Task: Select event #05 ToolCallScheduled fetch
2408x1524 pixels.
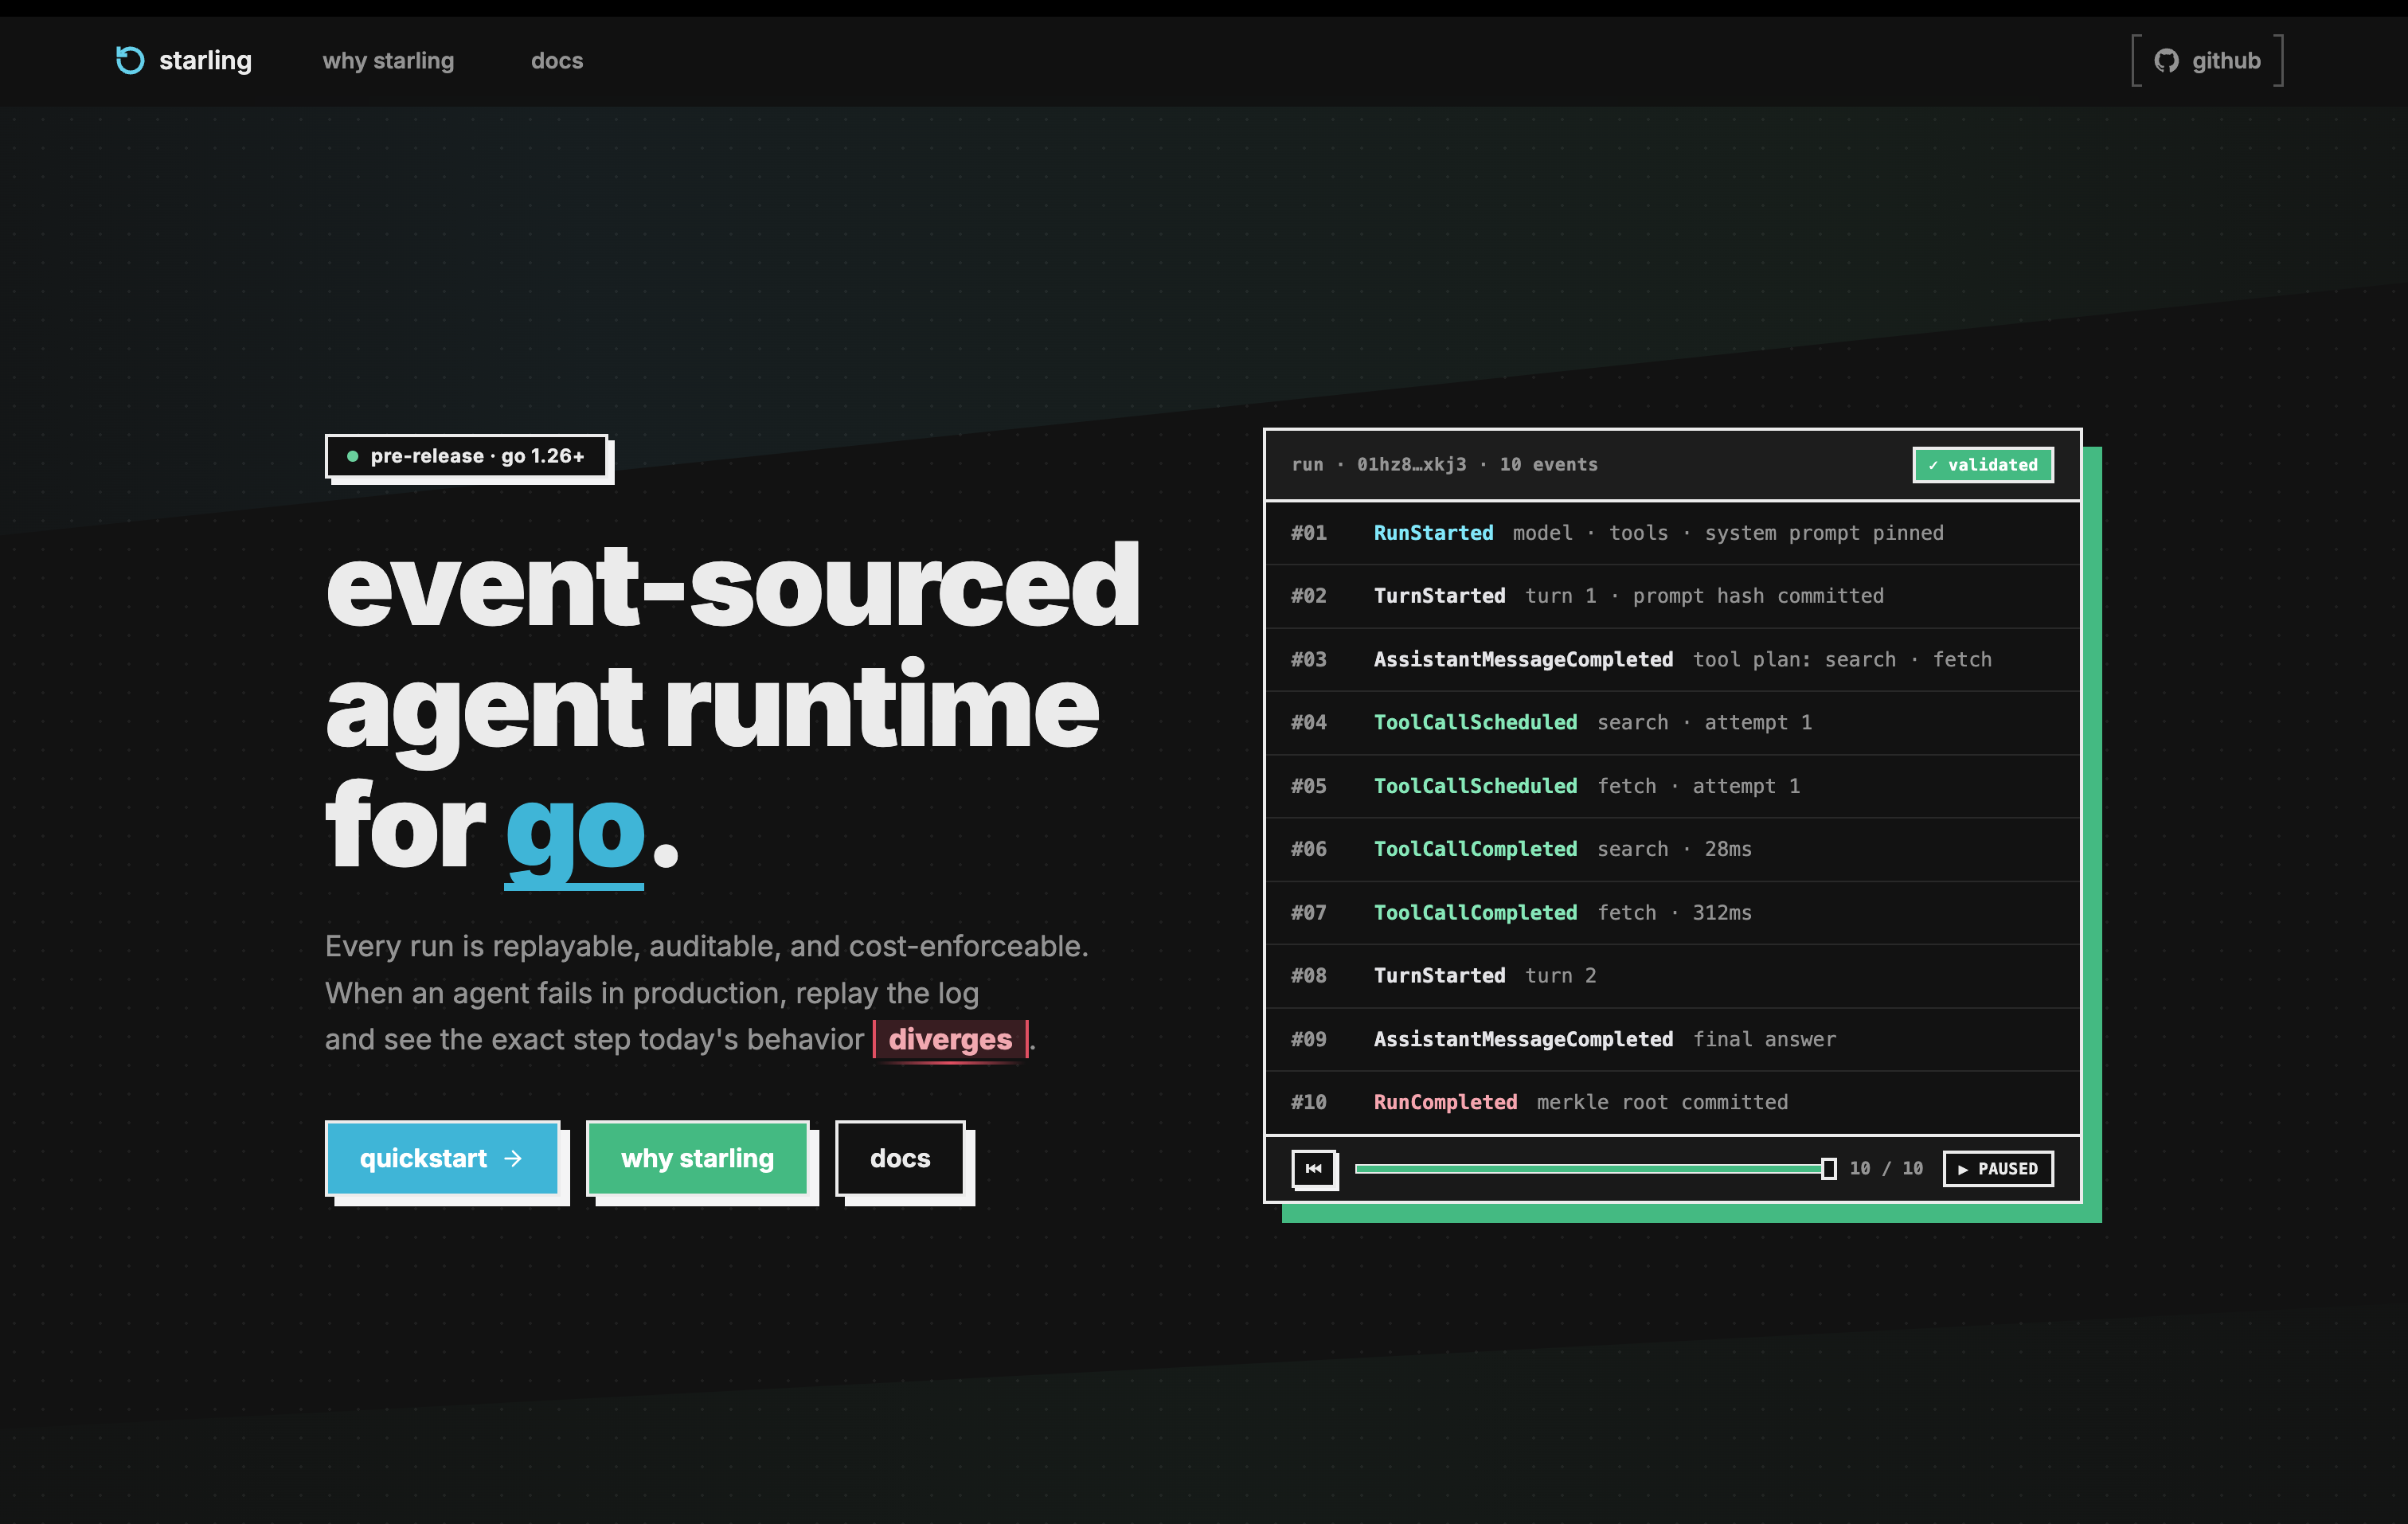Action: click(x=1672, y=786)
